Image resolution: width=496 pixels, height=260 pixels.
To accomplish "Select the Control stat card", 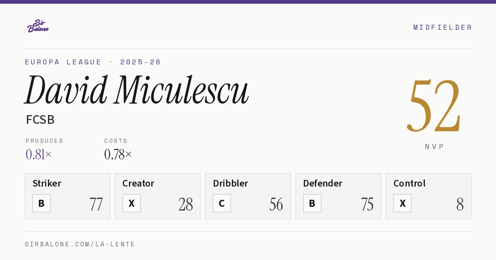I will click(x=429, y=196).
